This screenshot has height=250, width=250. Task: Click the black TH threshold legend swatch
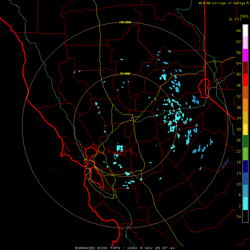(245, 216)
